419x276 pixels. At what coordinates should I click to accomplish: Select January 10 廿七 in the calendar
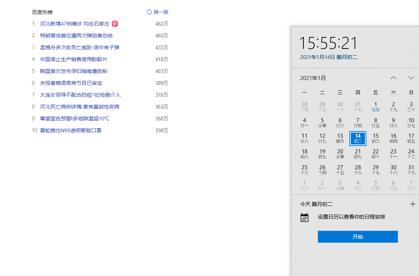411,123
